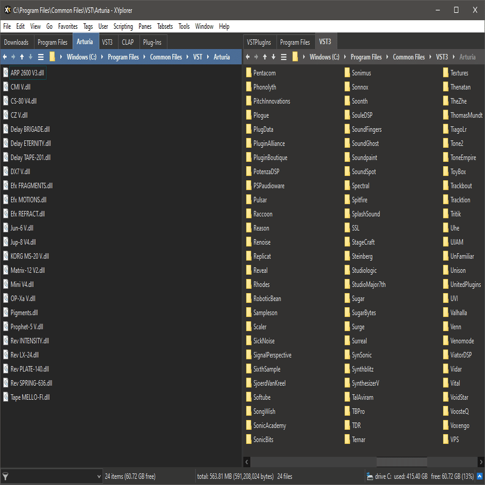485x485 pixels.
Task: Click VST in the left breadcrumb
Action: [x=197, y=57]
